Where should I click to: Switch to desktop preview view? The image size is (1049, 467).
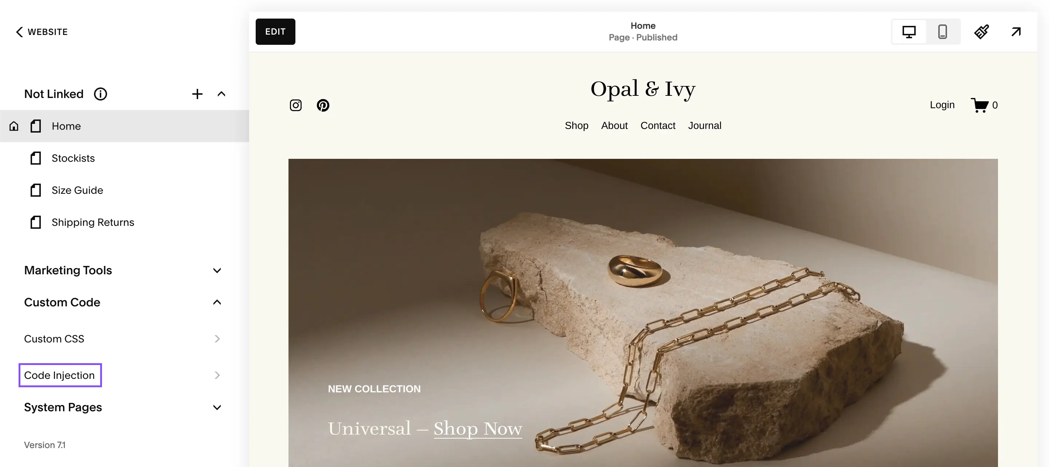(x=908, y=32)
